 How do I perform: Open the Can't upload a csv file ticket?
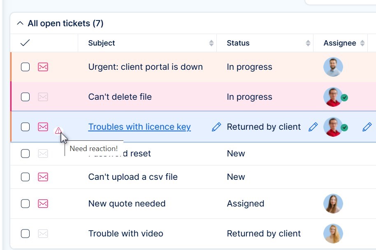coord(133,177)
